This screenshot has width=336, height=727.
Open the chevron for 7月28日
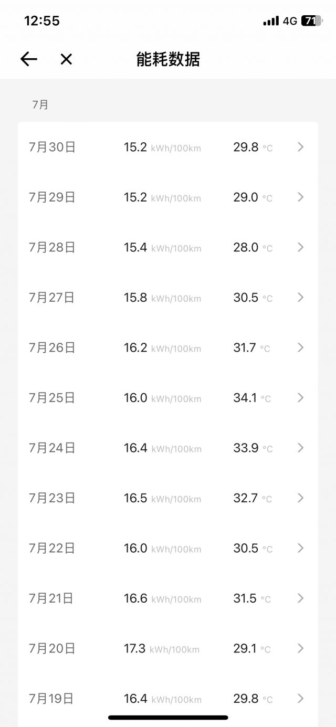pos(300,247)
